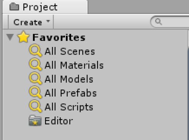Click the All Models search icon

pyautogui.click(x=36, y=79)
